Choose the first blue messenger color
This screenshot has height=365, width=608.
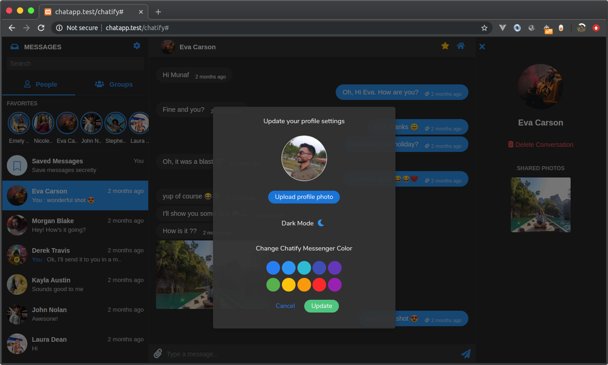pyautogui.click(x=273, y=268)
